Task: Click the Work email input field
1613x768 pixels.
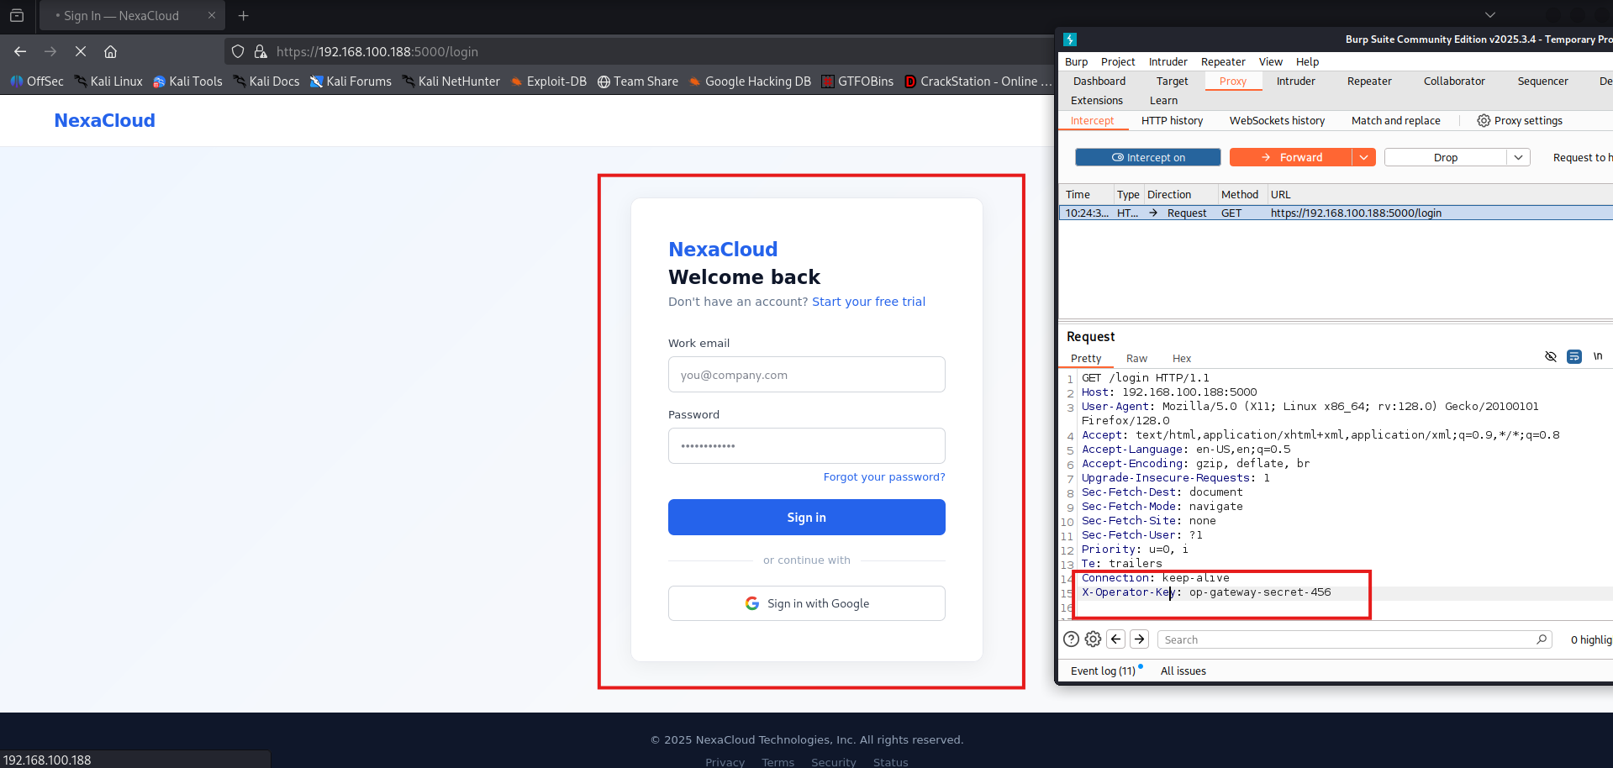Action: click(x=805, y=374)
